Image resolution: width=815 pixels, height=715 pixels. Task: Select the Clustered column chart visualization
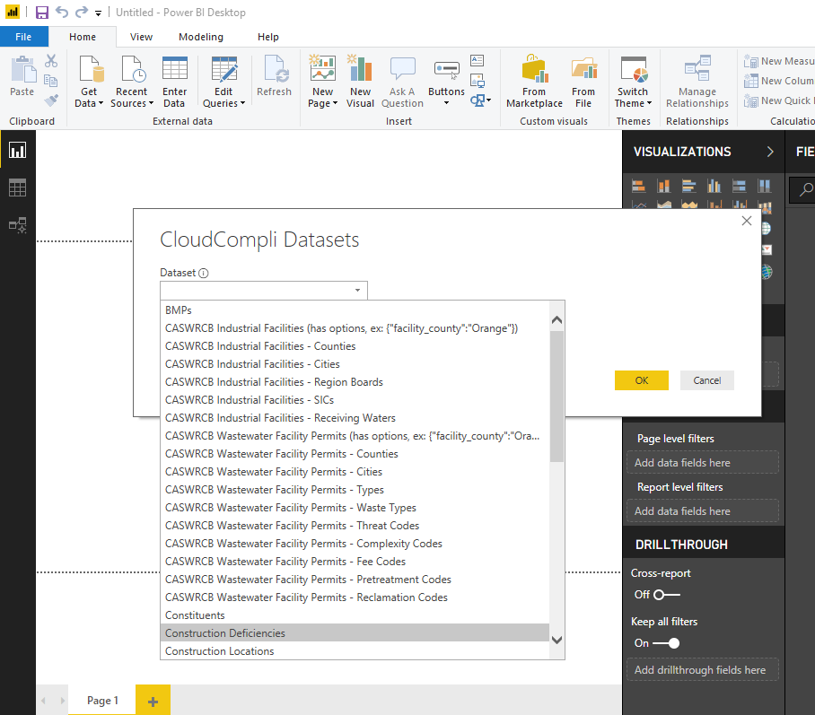pos(714,186)
